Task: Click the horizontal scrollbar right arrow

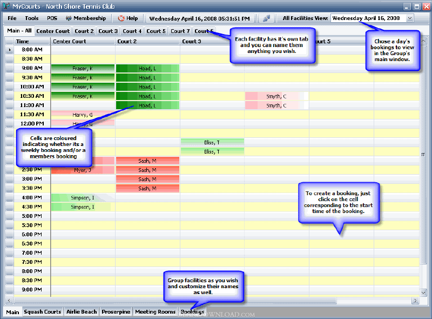Action: coord(415,301)
